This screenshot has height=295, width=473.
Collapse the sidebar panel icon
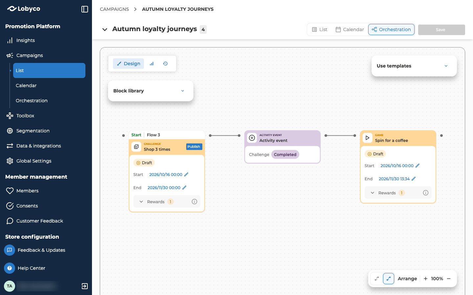85,9
